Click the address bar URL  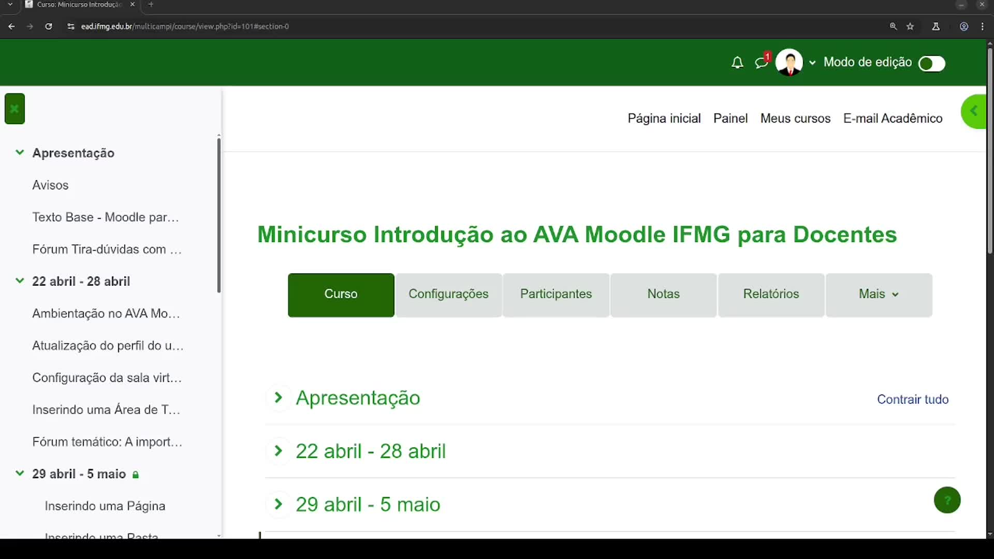pyautogui.click(x=185, y=26)
